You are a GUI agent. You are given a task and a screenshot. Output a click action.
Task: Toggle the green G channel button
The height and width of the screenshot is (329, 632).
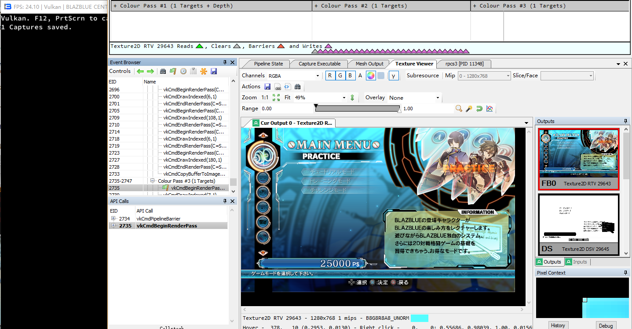tap(340, 76)
